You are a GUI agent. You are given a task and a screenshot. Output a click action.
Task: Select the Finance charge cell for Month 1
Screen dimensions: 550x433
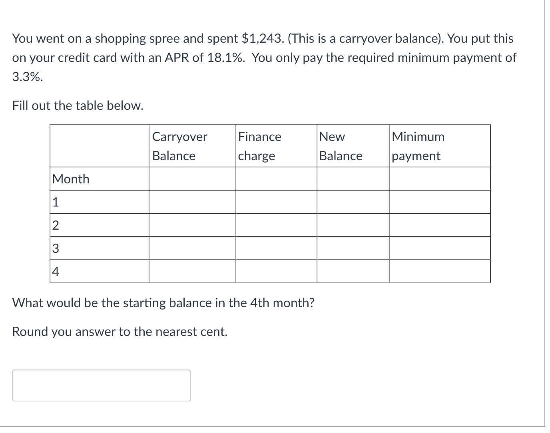pyautogui.click(x=276, y=202)
